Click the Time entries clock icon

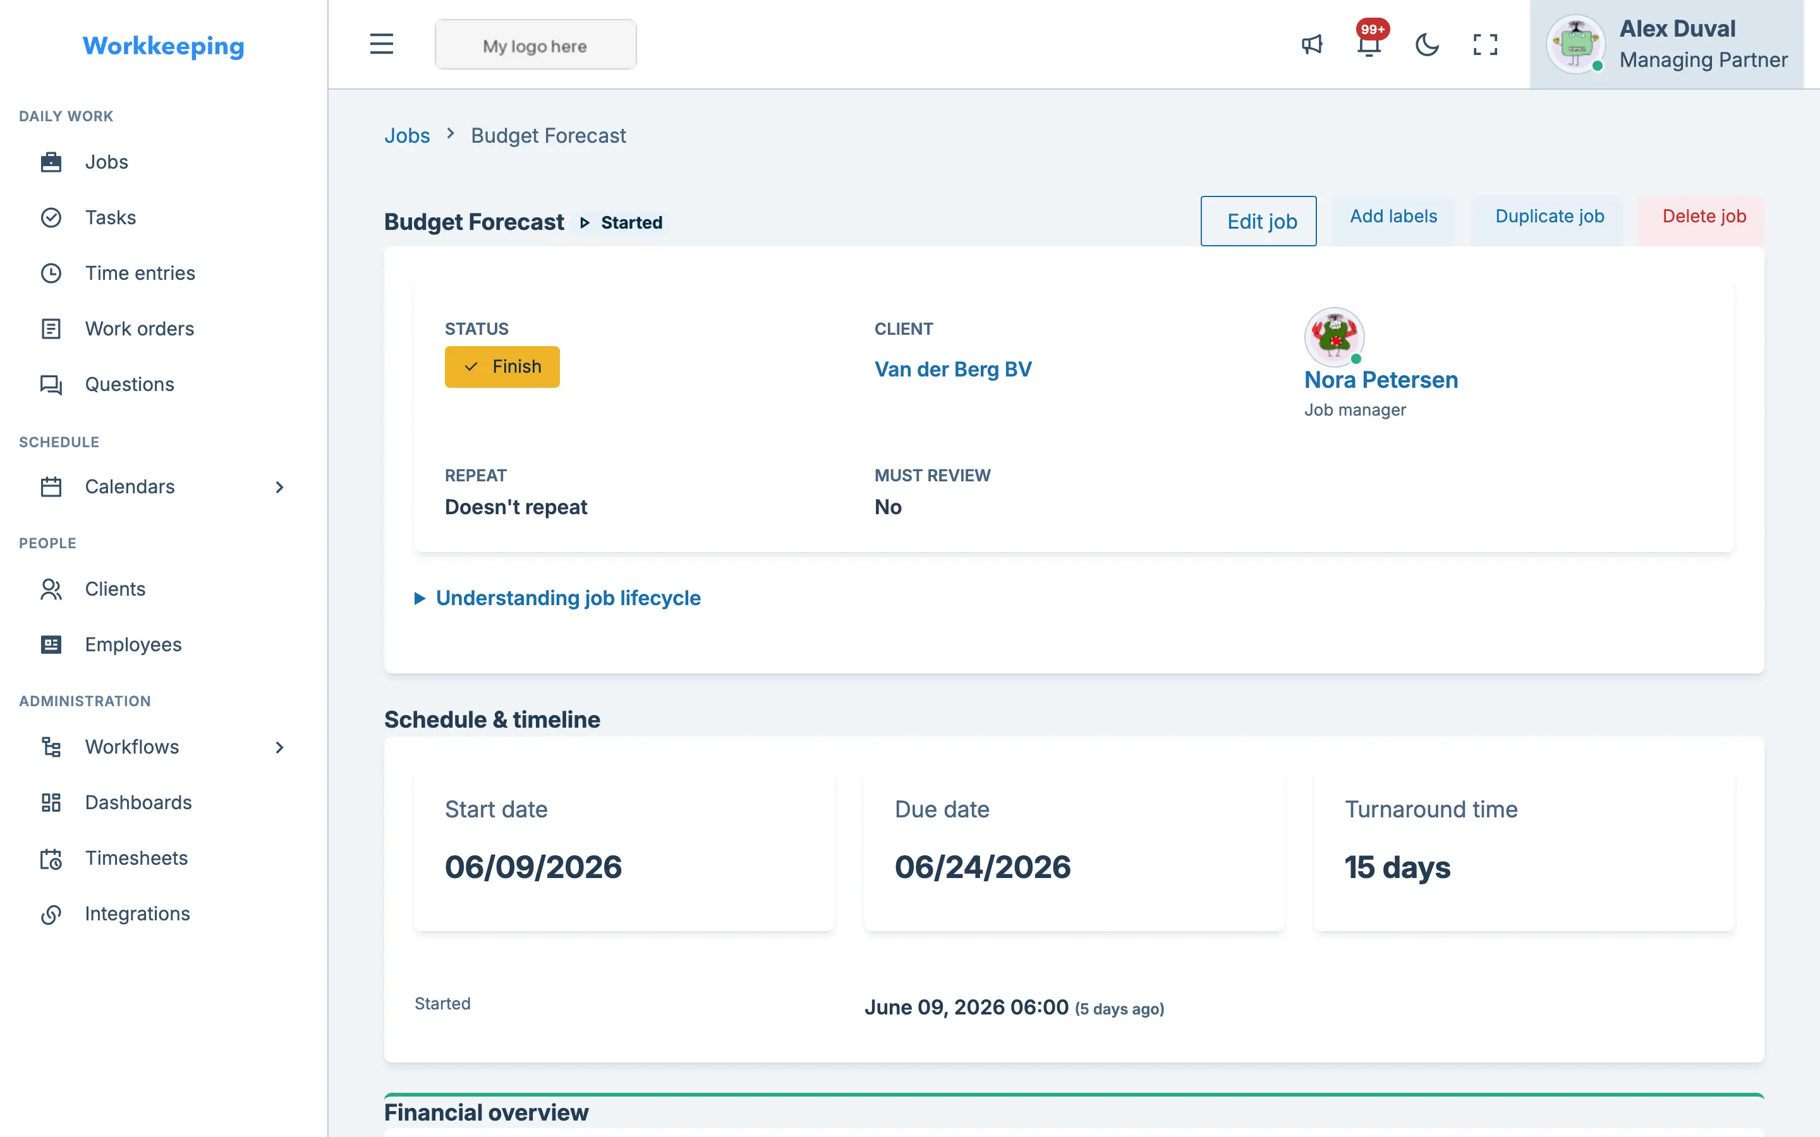[x=51, y=273]
